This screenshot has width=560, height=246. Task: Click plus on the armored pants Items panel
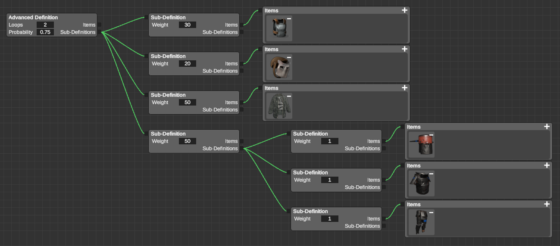tap(547, 204)
